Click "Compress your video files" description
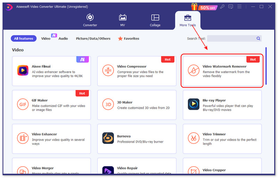The height and width of the screenshot is (178, 278). (x=140, y=74)
